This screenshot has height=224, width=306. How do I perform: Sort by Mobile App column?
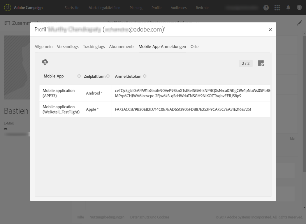click(79, 76)
